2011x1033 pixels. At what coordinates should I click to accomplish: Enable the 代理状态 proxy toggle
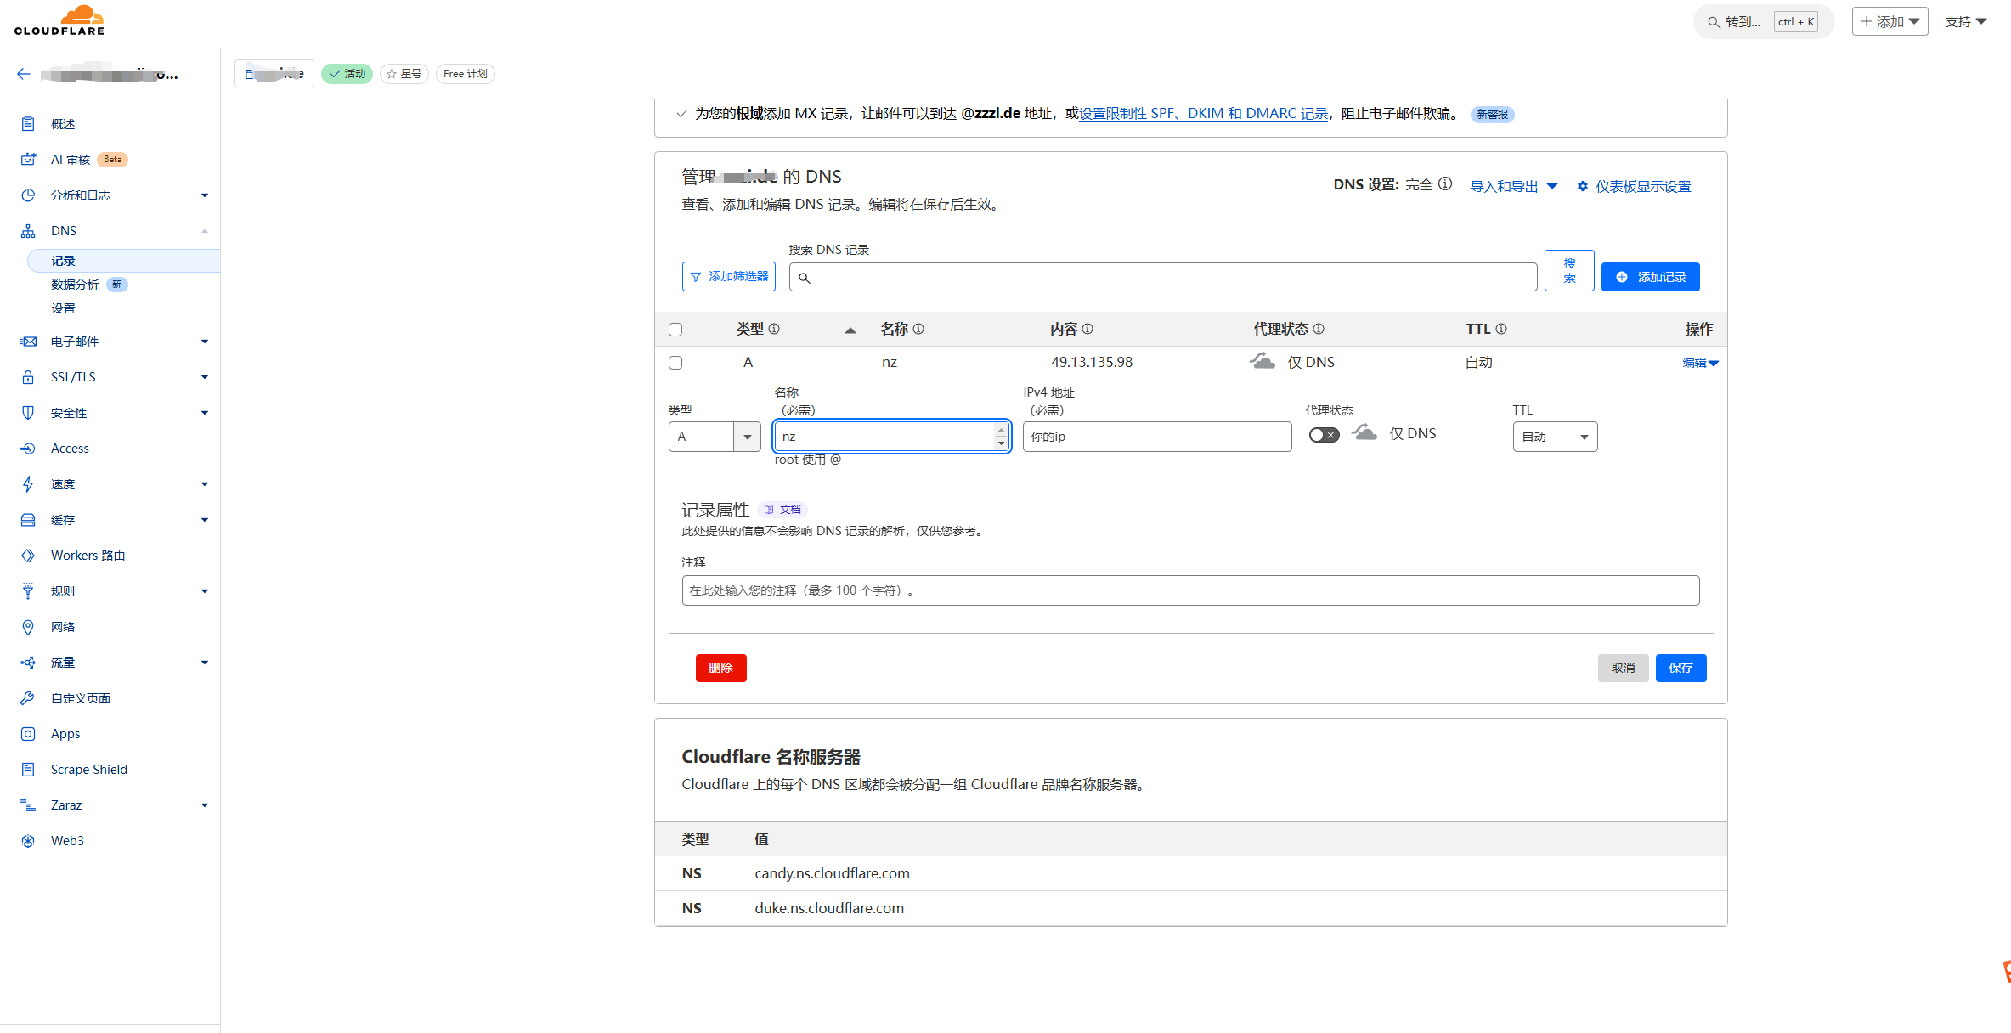point(1323,434)
